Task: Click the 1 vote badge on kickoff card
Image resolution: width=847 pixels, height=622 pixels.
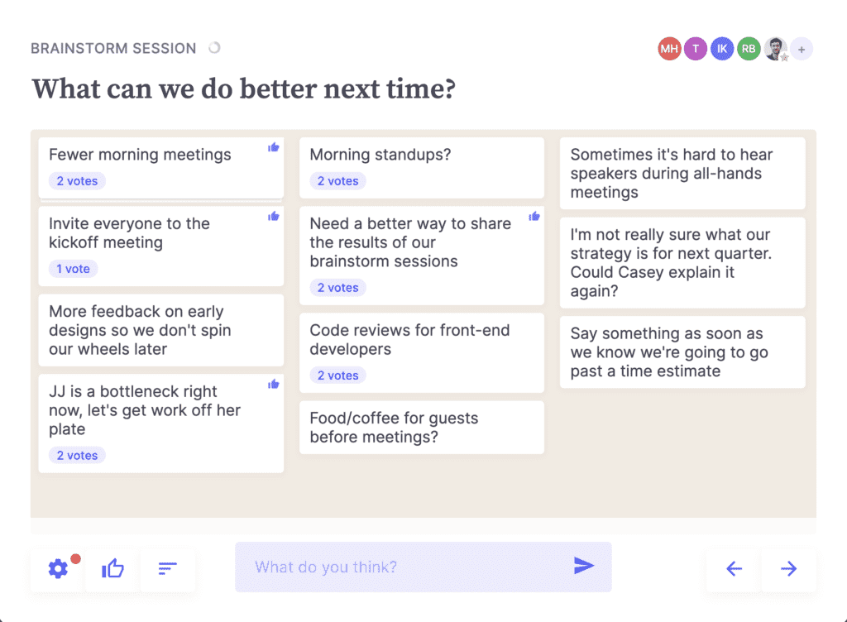Action: [74, 269]
